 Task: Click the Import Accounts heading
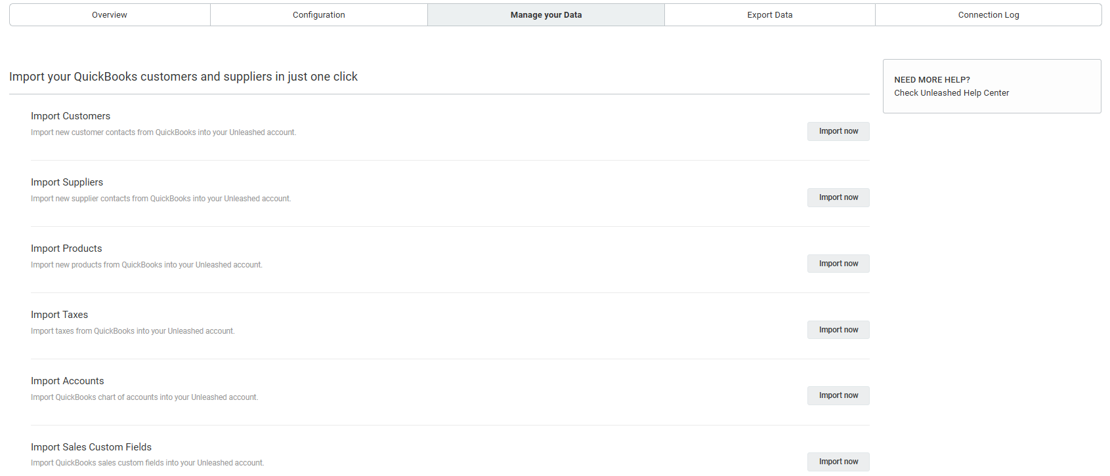click(x=67, y=381)
